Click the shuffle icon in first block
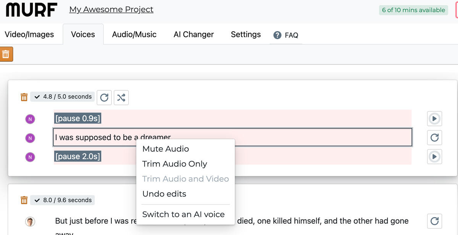This screenshot has width=458, height=235. tap(121, 97)
